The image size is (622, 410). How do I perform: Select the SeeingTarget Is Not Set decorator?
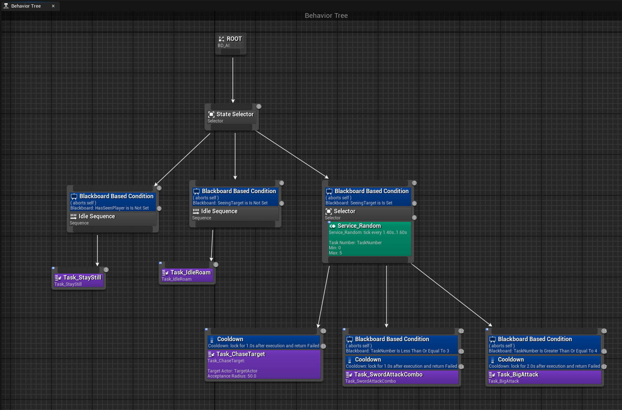235,197
